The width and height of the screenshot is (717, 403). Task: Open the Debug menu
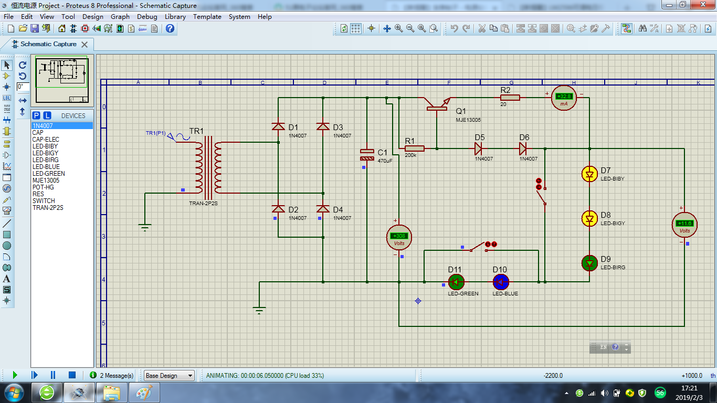tap(147, 16)
